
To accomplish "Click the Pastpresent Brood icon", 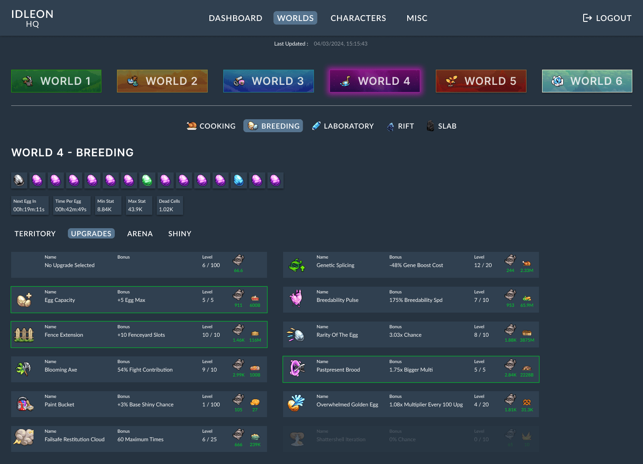I will click(x=297, y=368).
